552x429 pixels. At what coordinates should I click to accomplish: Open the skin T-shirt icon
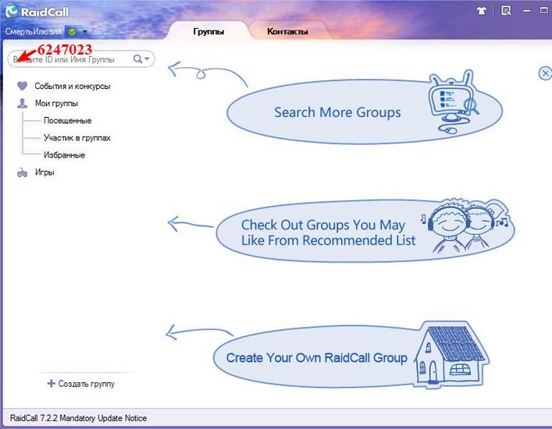tap(482, 11)
